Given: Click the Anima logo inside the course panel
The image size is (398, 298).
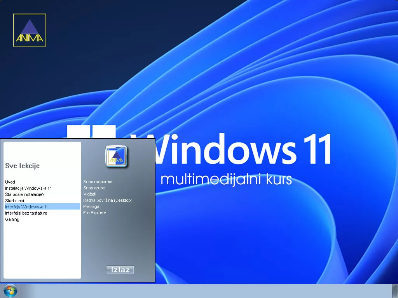Looking at the screenshot, I should coord(115,156).
